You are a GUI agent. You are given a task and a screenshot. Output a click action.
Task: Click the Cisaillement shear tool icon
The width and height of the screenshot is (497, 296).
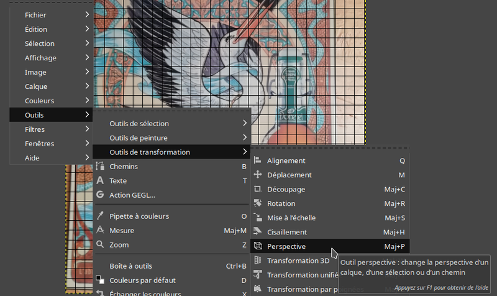point(258,232)
